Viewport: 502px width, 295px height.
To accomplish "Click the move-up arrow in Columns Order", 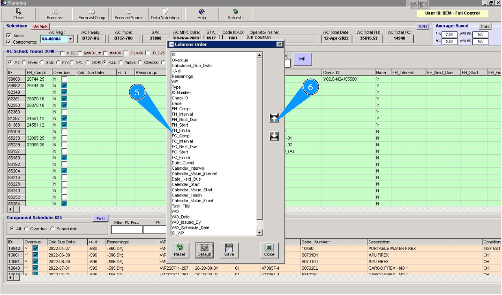I will 274,118.
